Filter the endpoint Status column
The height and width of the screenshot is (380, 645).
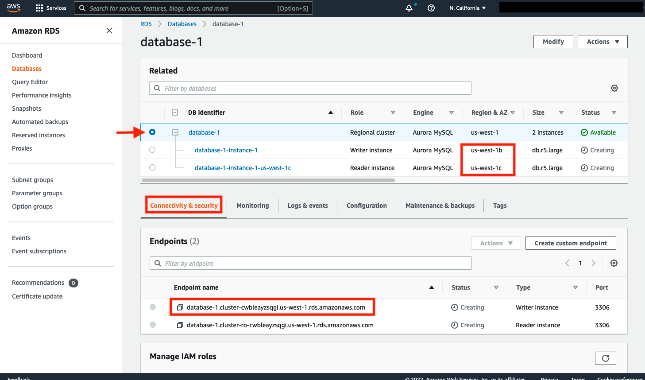tap(496, 287)
